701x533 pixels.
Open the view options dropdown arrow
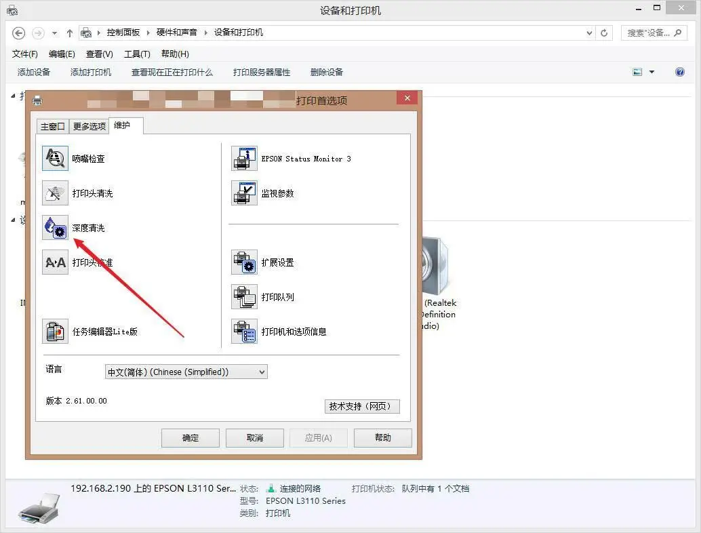coord(652,72)
